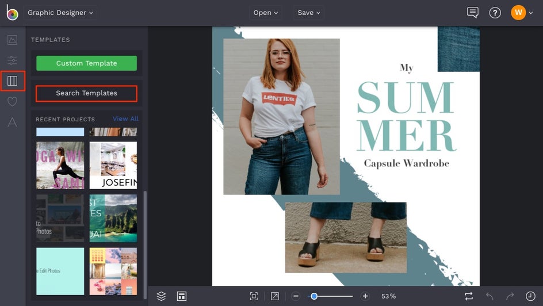
Task: Open the Graphics heart sidebar icon
Action: coord(12,102)
